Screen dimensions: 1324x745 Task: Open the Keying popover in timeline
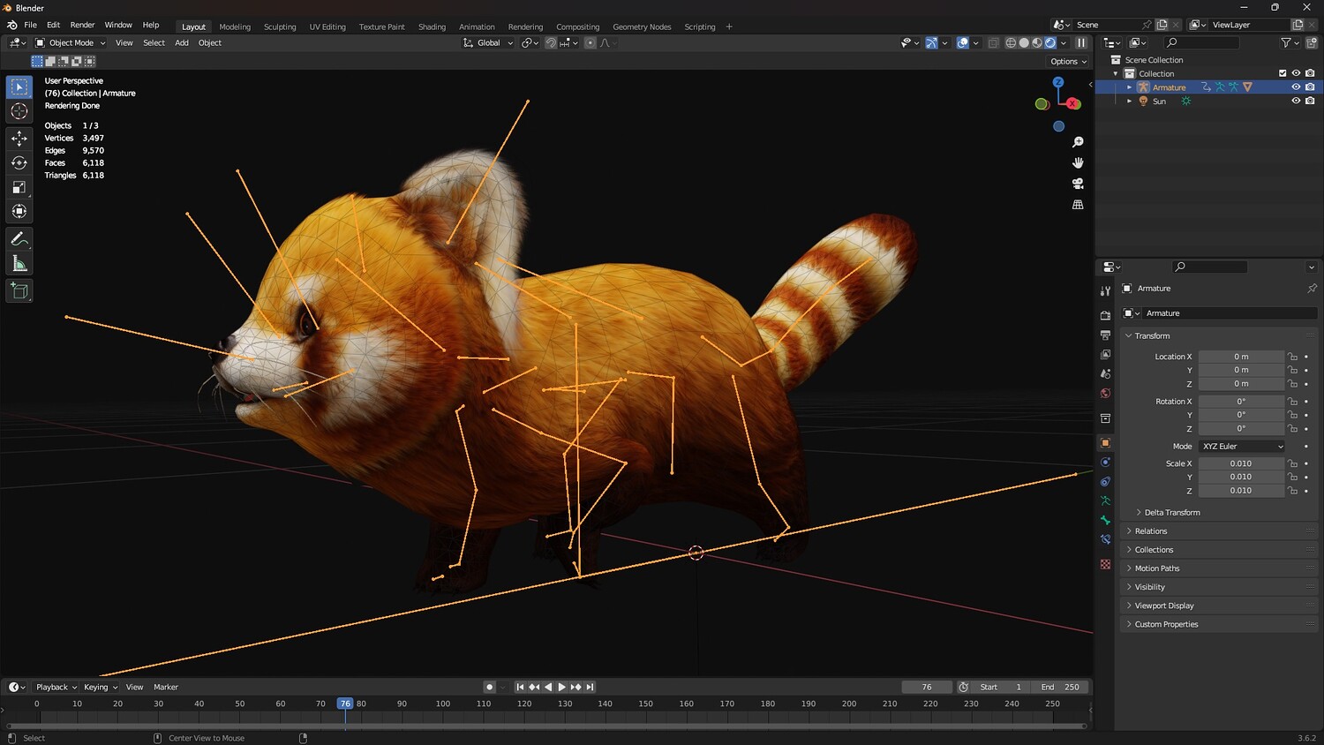(100, 687)
